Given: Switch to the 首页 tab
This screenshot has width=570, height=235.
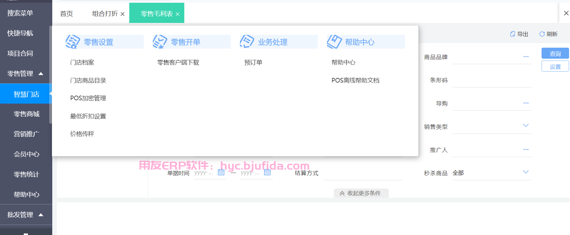Looking at the screenshot, I should (x=66, y=14).
